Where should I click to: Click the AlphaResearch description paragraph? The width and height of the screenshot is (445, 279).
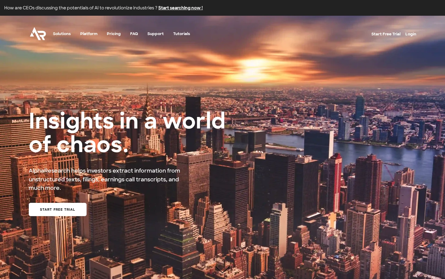pyautogui.click(x=104, y=179)
